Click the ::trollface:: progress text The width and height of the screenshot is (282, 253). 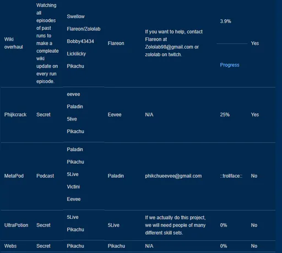[231, 176]
